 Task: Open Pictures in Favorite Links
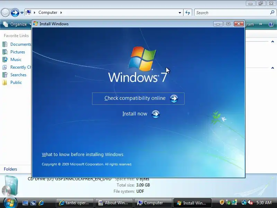pos(18,52)
